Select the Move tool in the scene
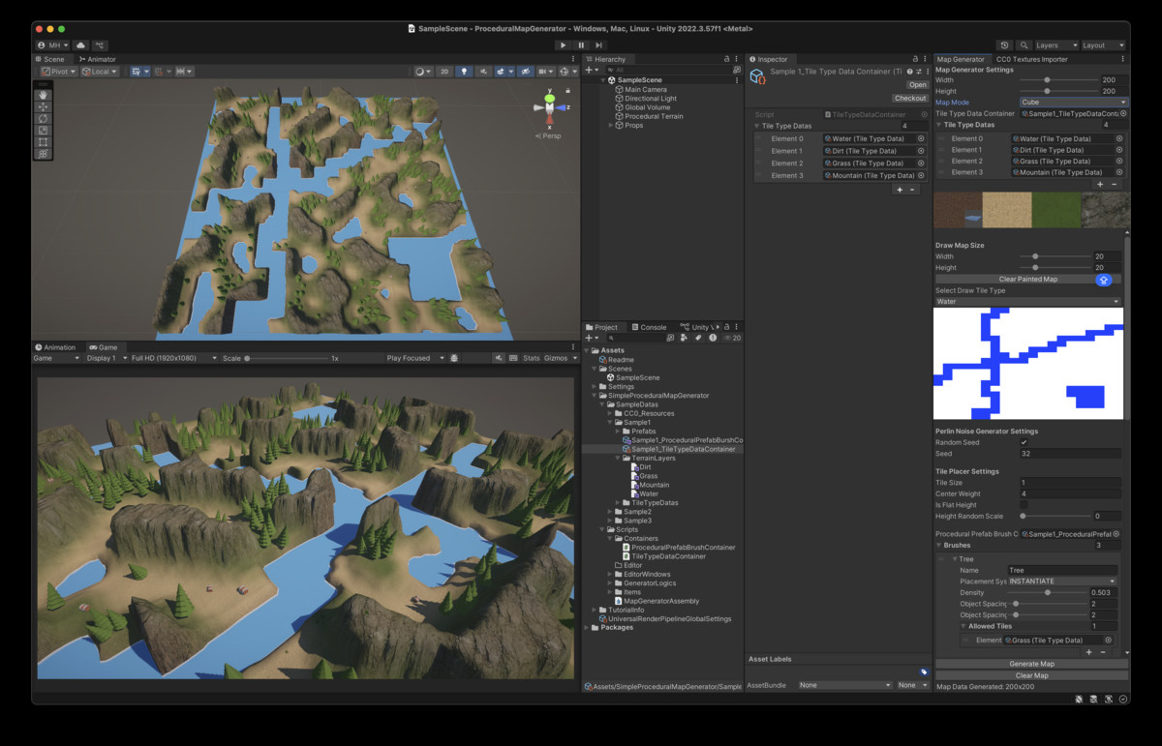This screenshot has width=1162, height=746. point(43,107)
